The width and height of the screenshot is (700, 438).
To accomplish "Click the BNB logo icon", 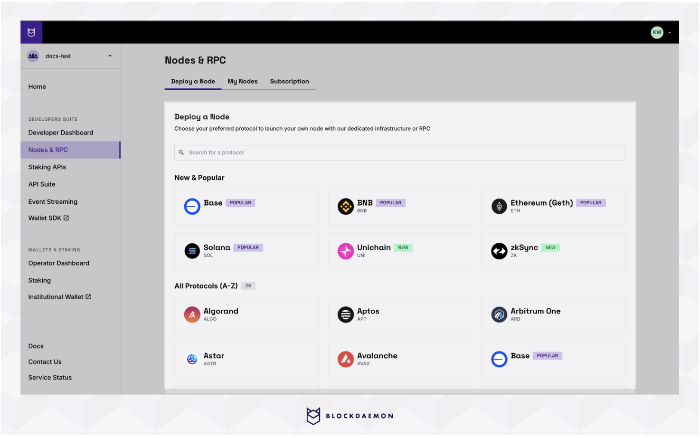I will [346, 207].
